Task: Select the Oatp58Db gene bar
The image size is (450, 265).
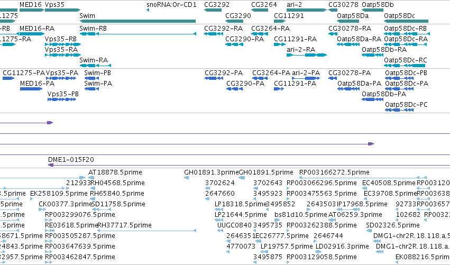Action: pos(372,10)
